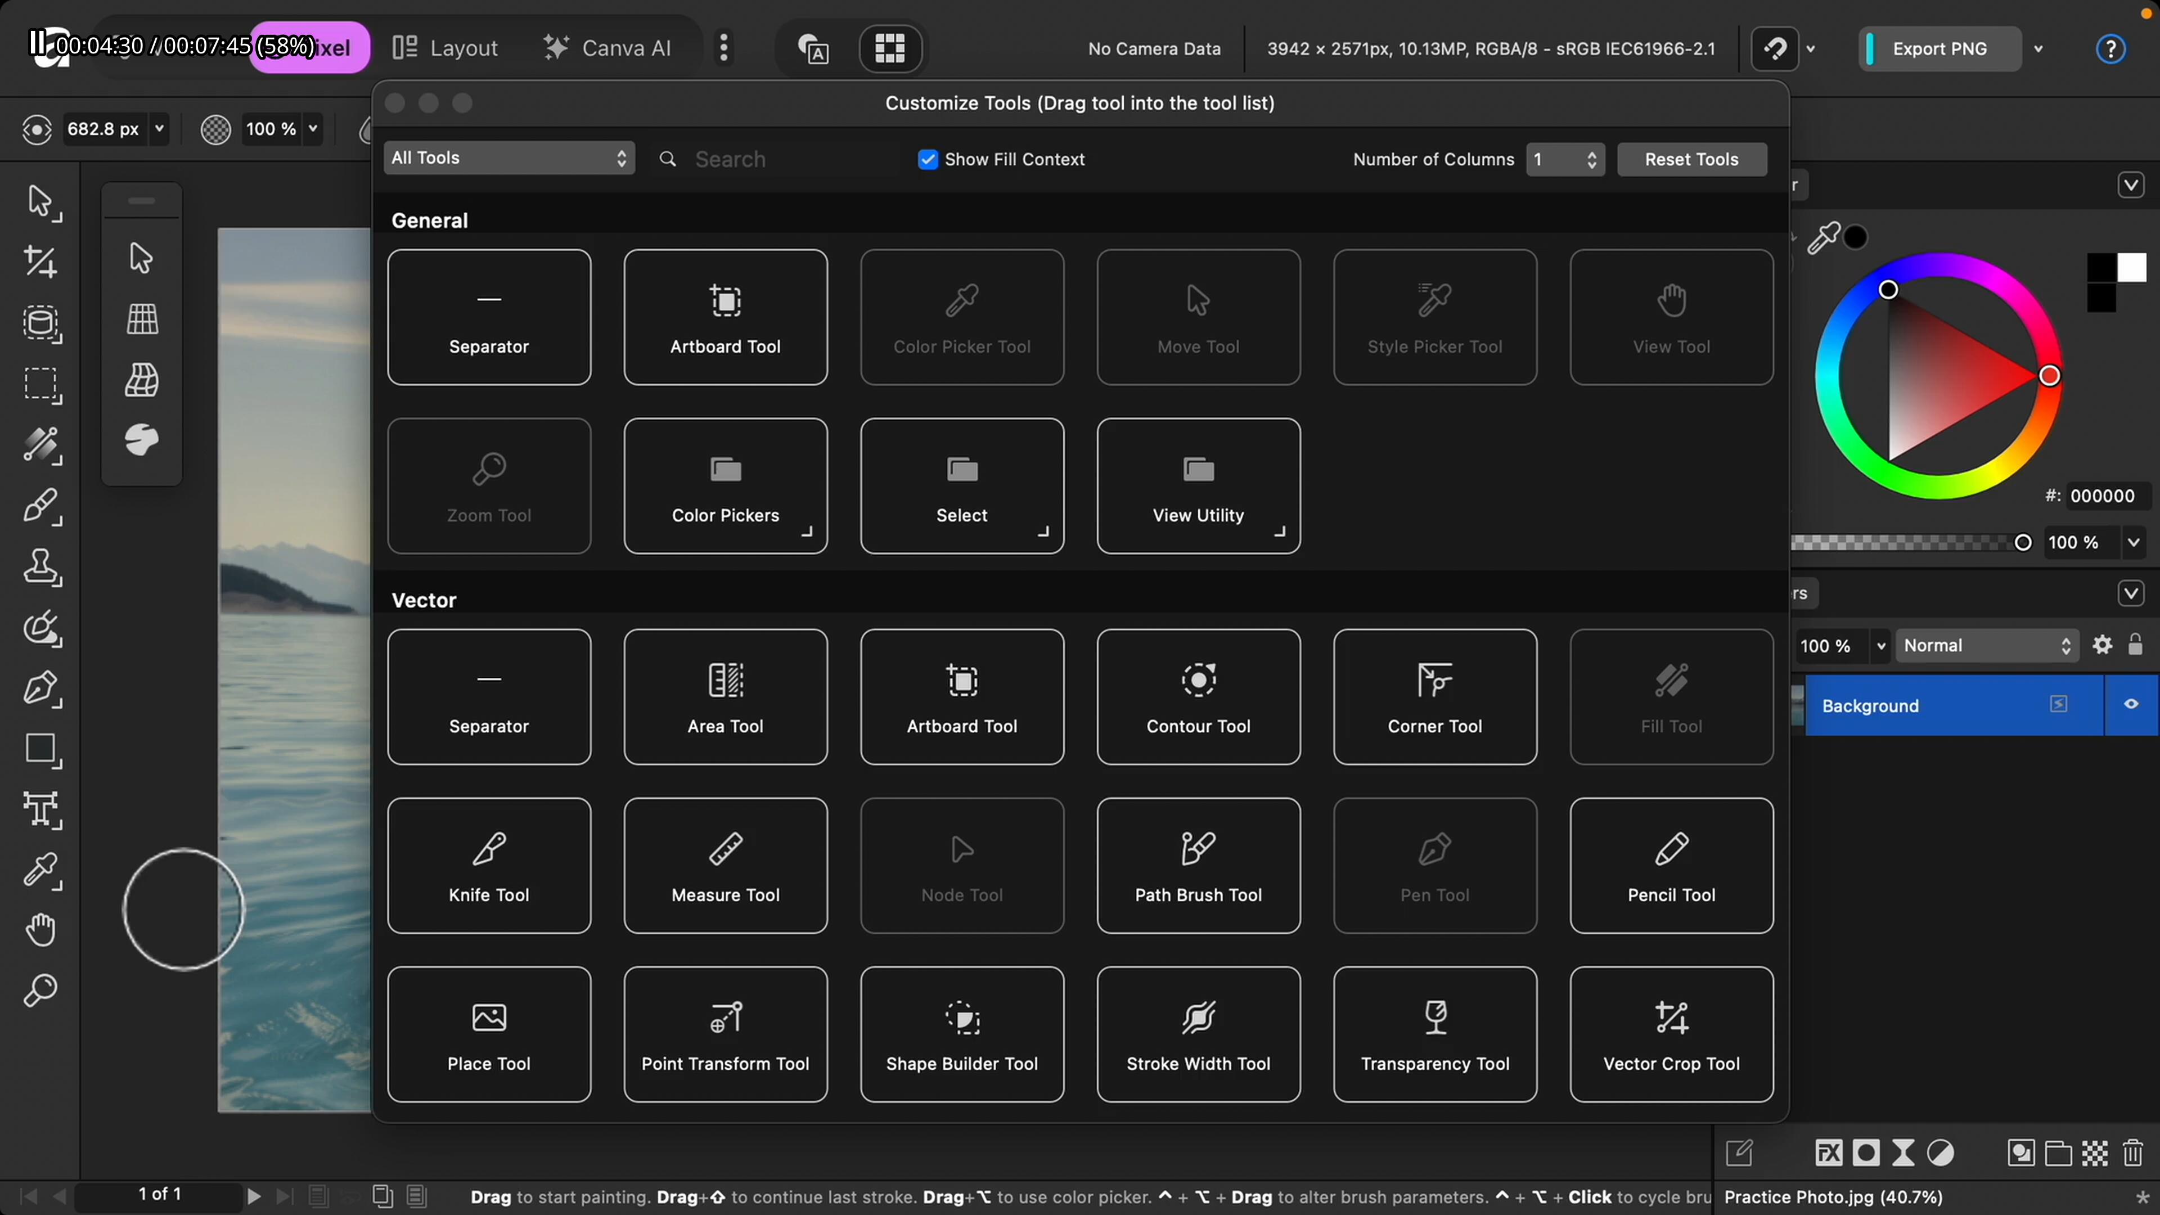Choose the Point Transform Tool tile
Image resolution: width=2160 pixels, height=1215 pixels.
coord(725,1034)
